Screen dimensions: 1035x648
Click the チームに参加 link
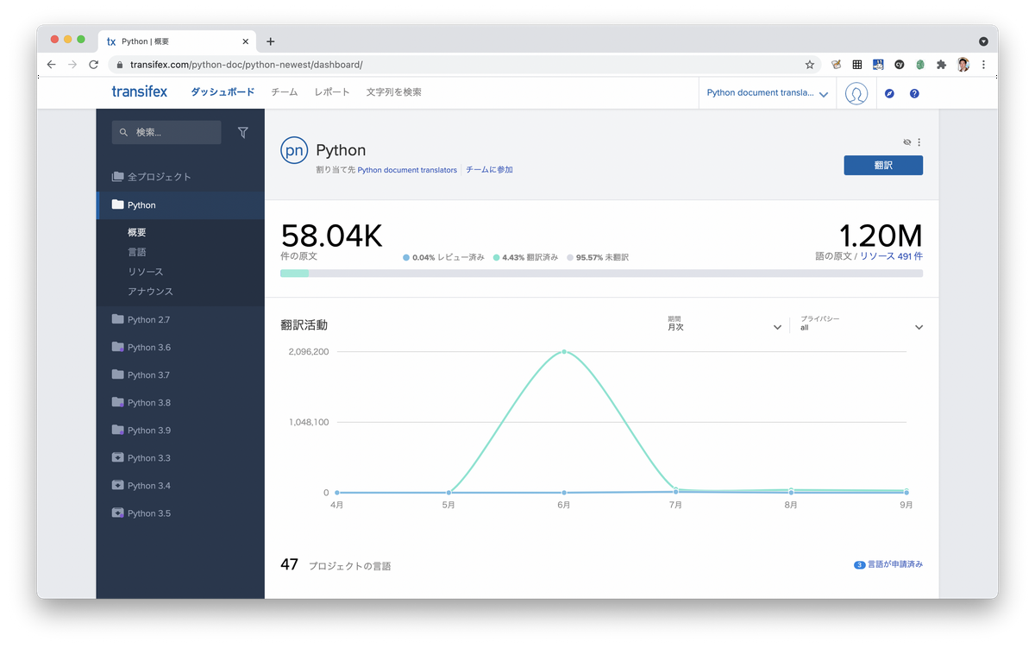click(x=489, y=170)
